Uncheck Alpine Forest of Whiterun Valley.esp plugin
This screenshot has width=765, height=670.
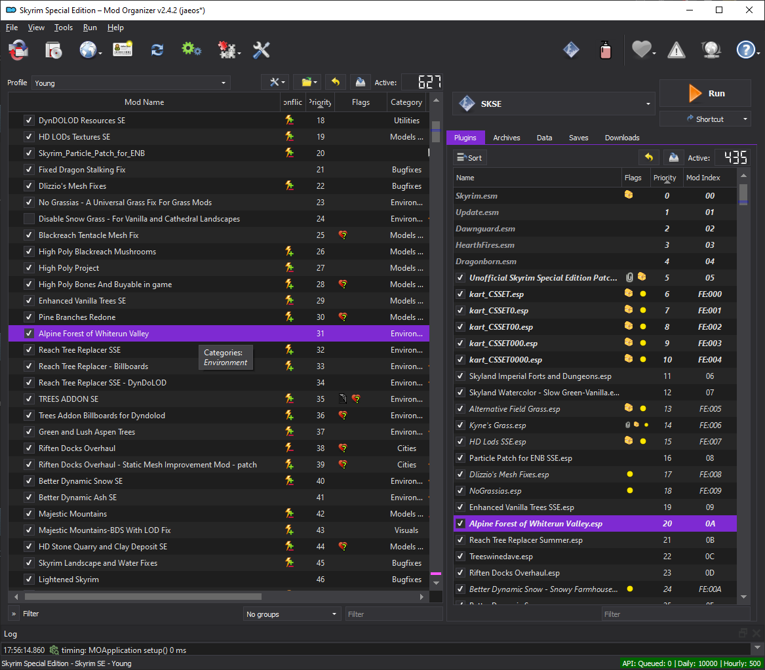tap(460, 524)
